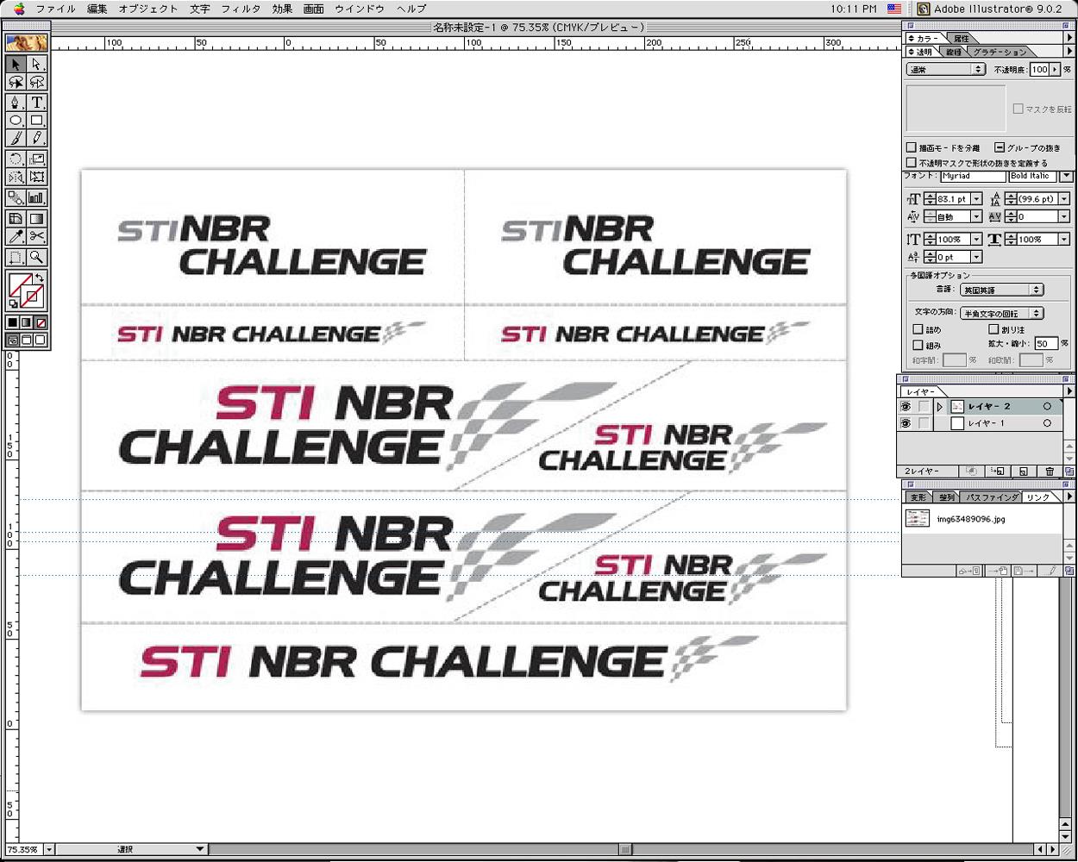This screenshot has width=1078, height=862.
Task: Activate the Scale tool
Action: (37, 159)
